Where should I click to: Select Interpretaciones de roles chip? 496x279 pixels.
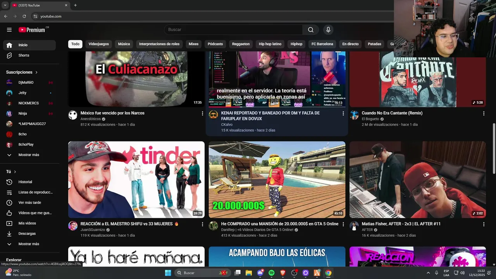tap(159, 44)
